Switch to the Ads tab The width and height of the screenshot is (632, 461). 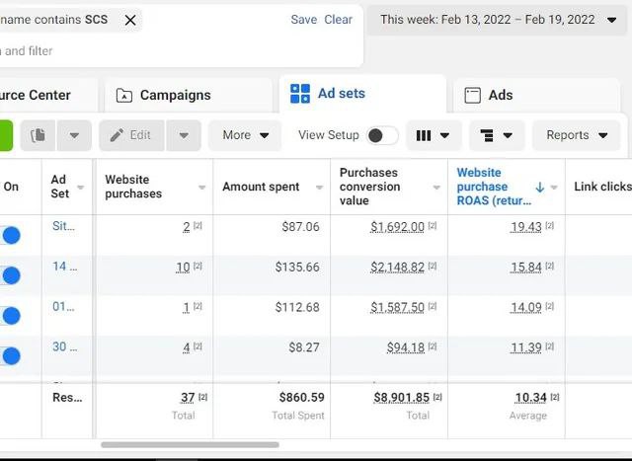(501, 95)
